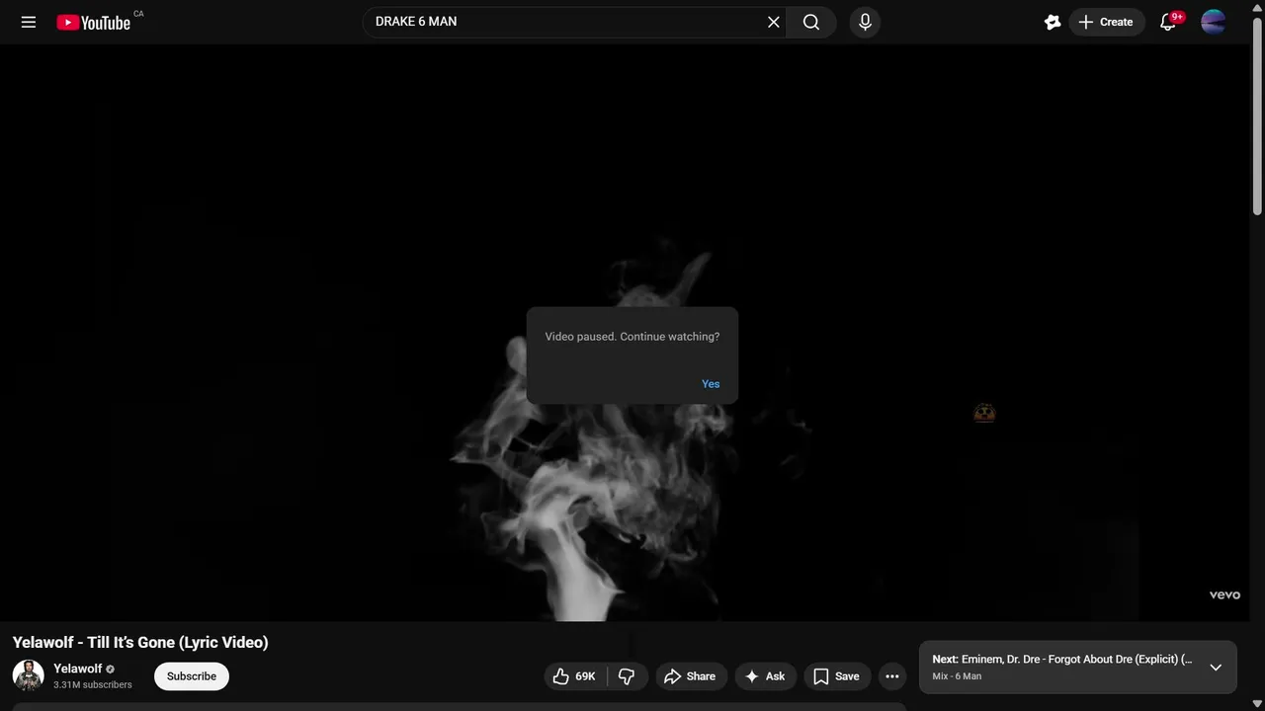Dislike the video with thumbs down

pyautogui.click(x=627, y=676)
